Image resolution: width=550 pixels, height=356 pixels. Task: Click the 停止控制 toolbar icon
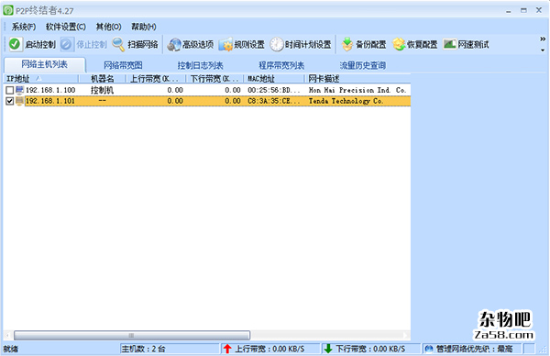(x=66, y=44)
